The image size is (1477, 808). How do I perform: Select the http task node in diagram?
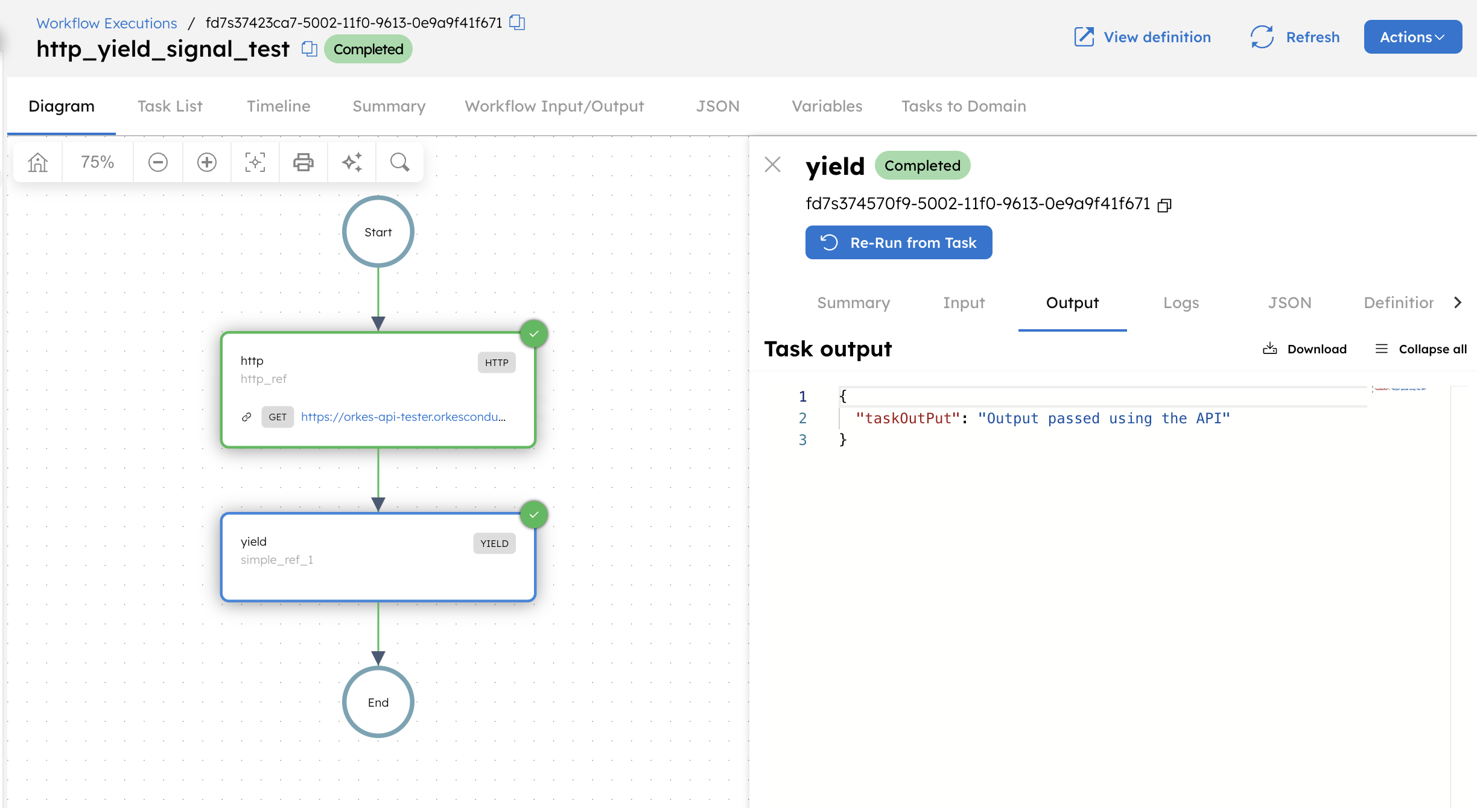pos(378,390)
